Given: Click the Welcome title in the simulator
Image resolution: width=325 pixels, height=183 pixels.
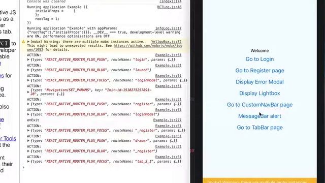Looking at the screenshot, I should click(x=259, y=51).
